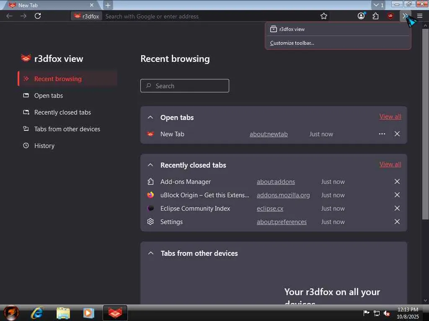Select Customize toolbar... menu entry
The image size is (429, 321).
coord(338,43)
